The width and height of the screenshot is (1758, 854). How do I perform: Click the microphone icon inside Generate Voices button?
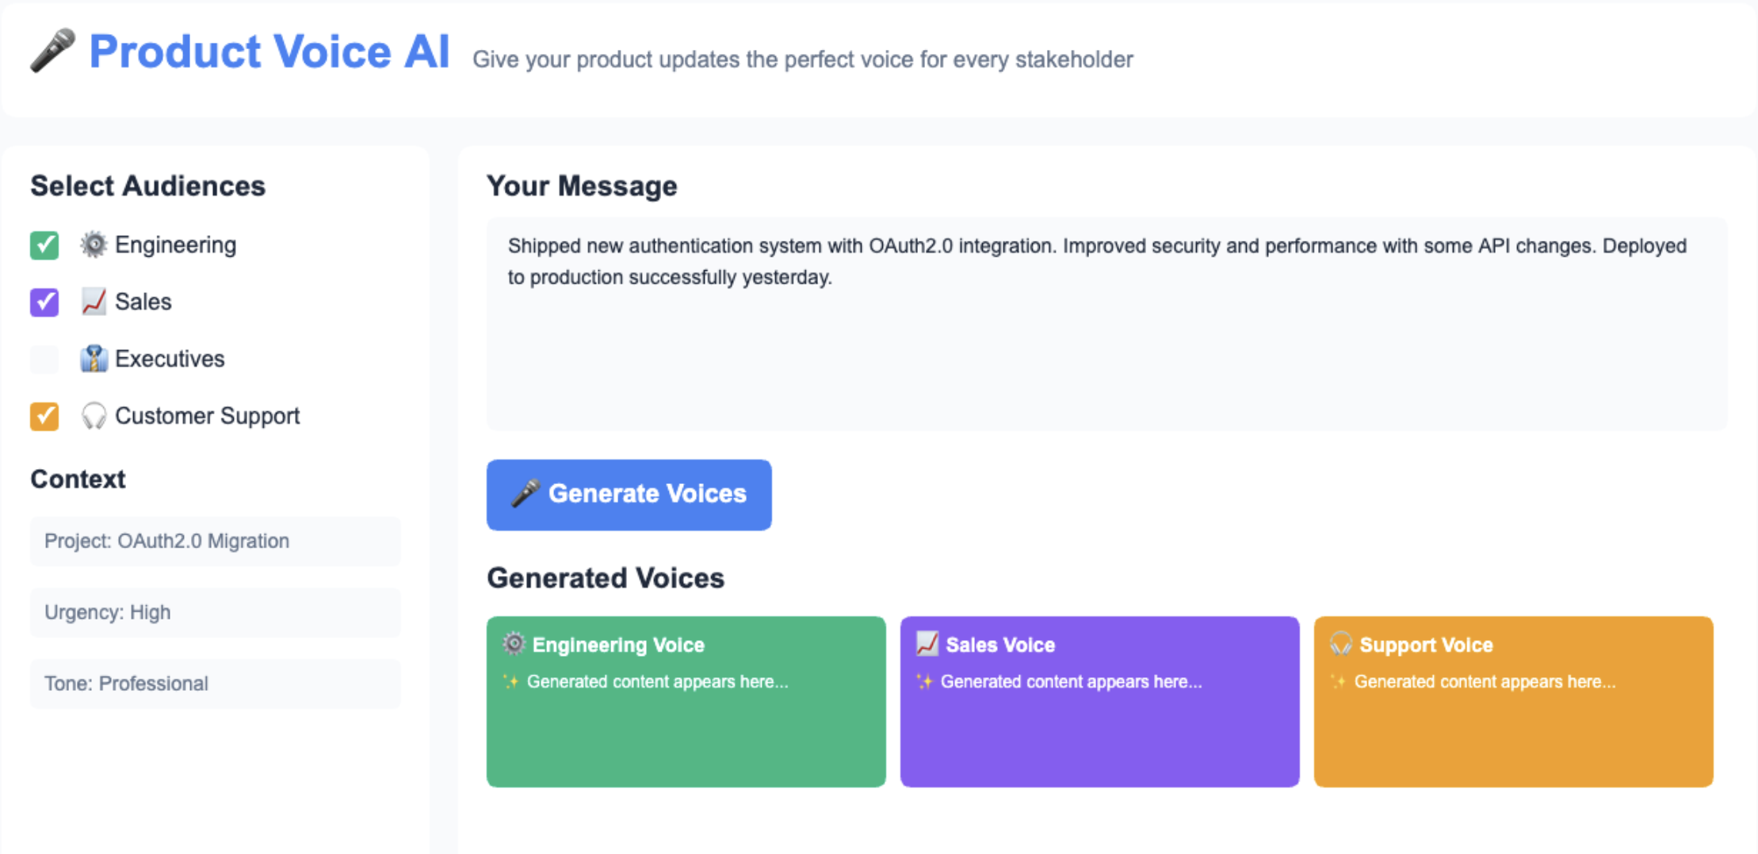click(x=525, y=493)
